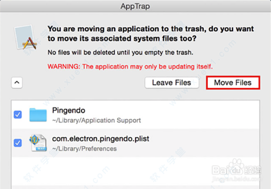Viewport: 271px width, 189px height.
Task: Click the AppTrap application icon
Action: coord(25,37)
